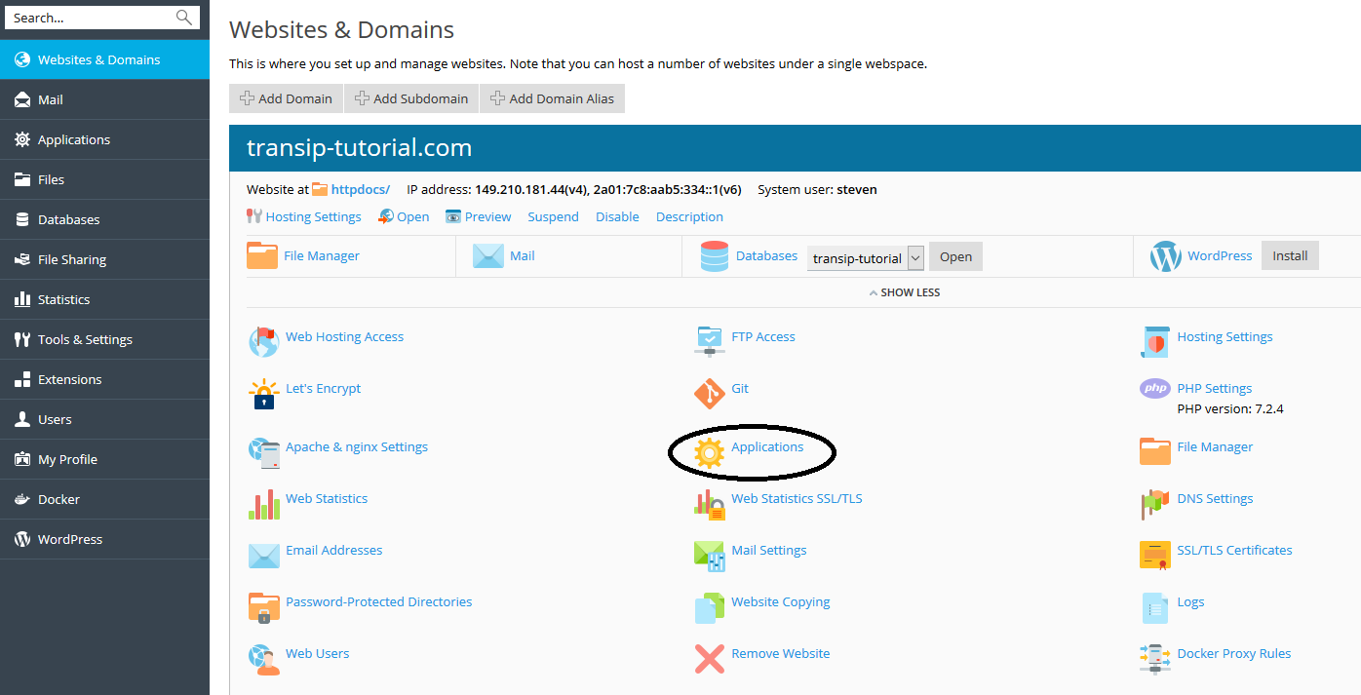Open Statistics in the sidebar

click(x=104, y=299)
